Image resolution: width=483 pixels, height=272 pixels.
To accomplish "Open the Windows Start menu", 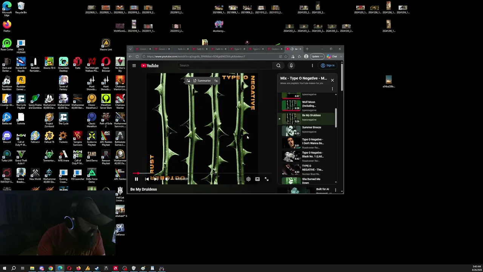I will tap(5, 269).
